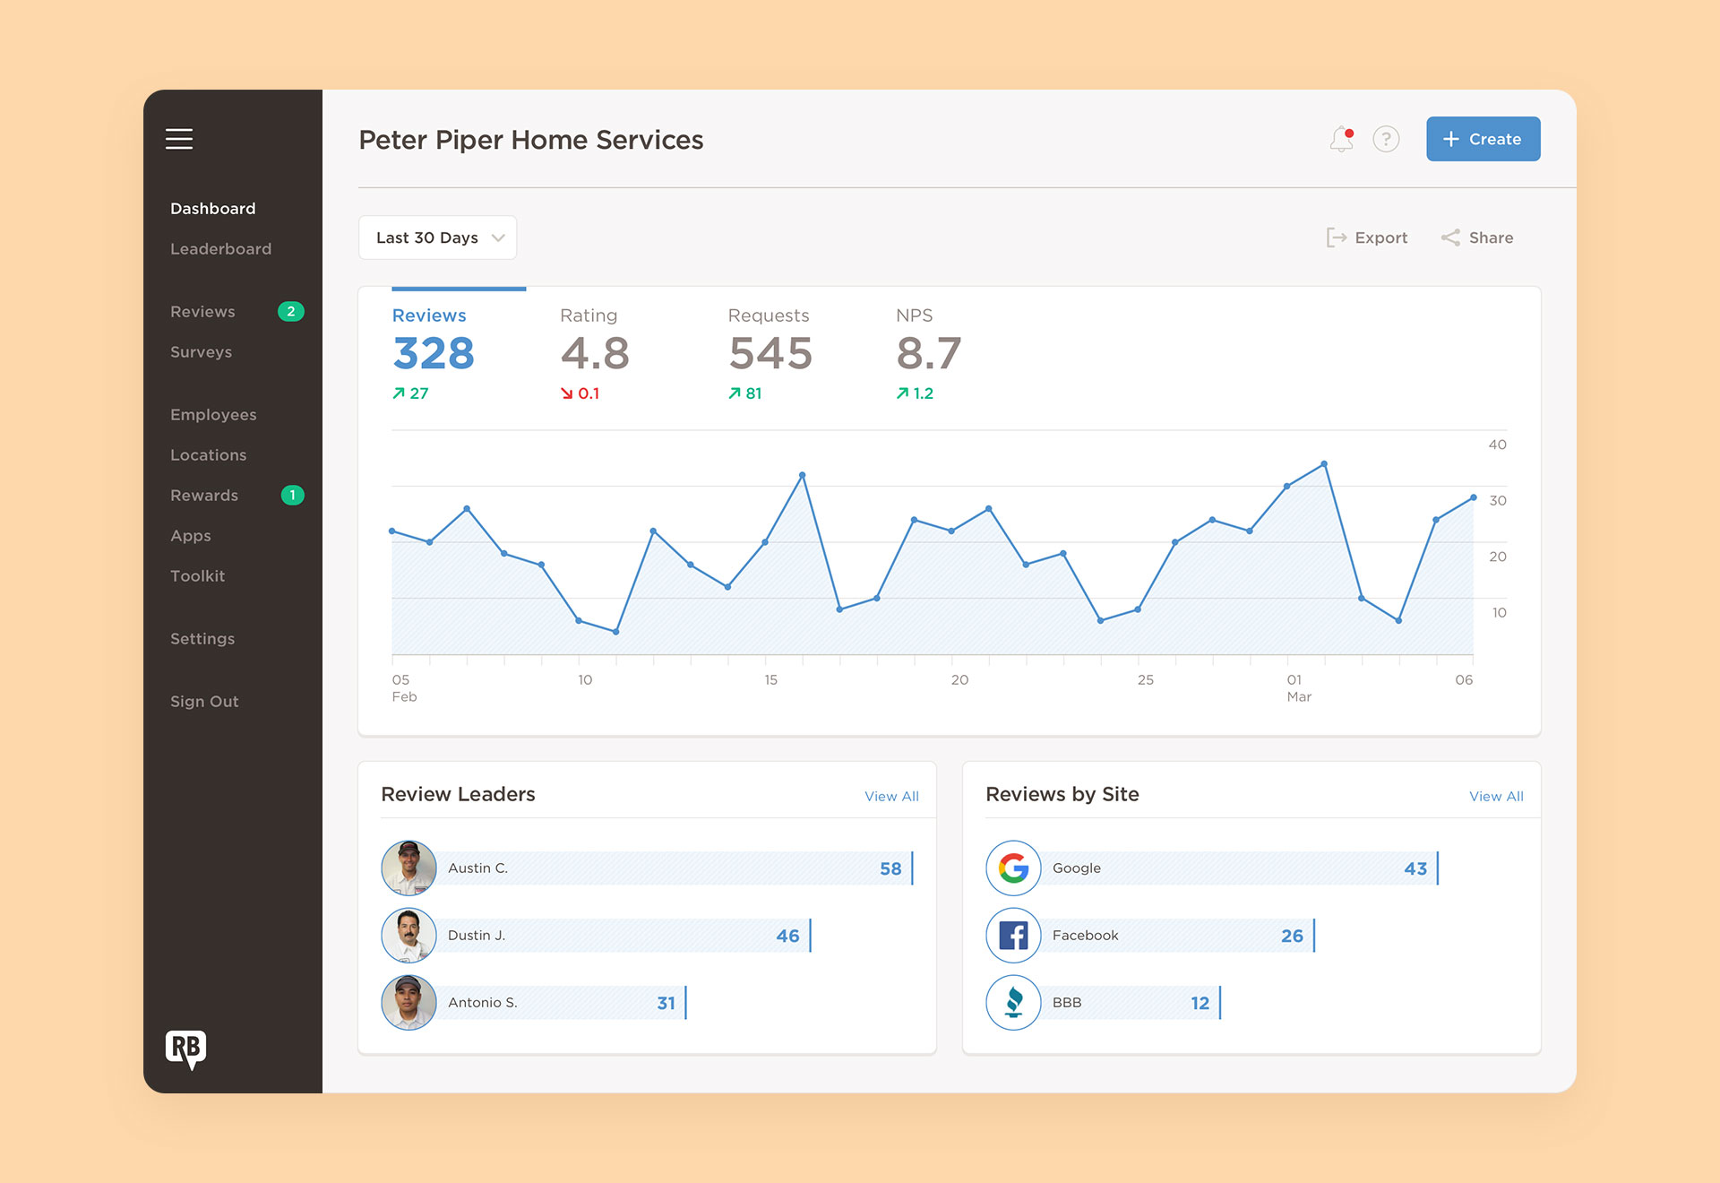Click the Facebook logo icon
Viewport: 1720px width, 1183px height.
click(1013, 935)
